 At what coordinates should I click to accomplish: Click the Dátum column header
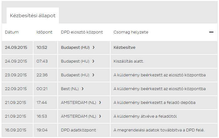(x=12, y=32)
